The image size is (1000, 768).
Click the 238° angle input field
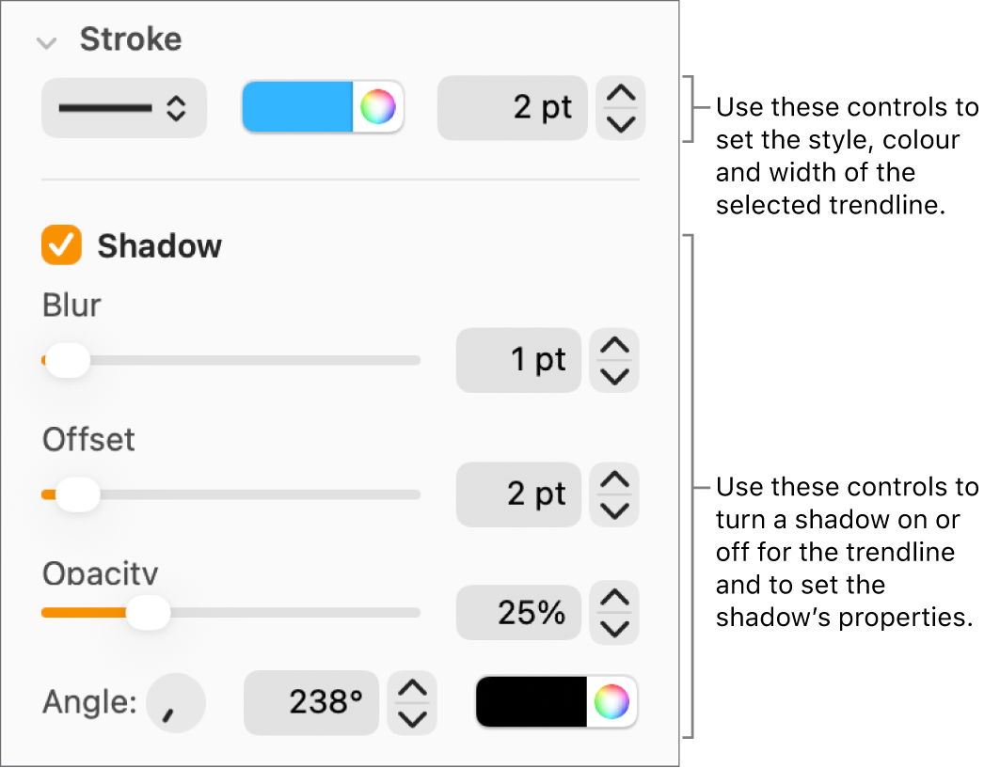point(310,702)
